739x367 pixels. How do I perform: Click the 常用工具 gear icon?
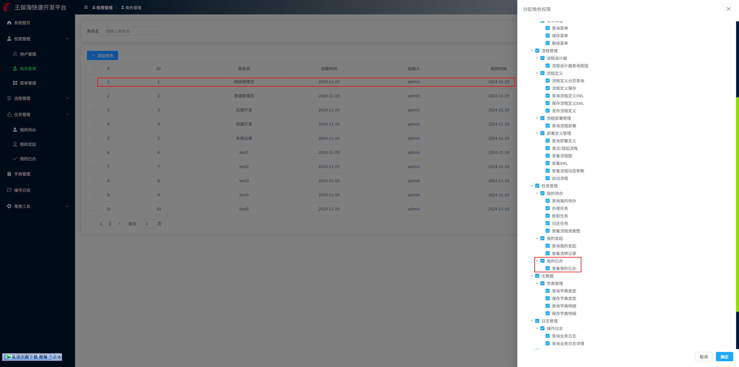coord(9,206)
